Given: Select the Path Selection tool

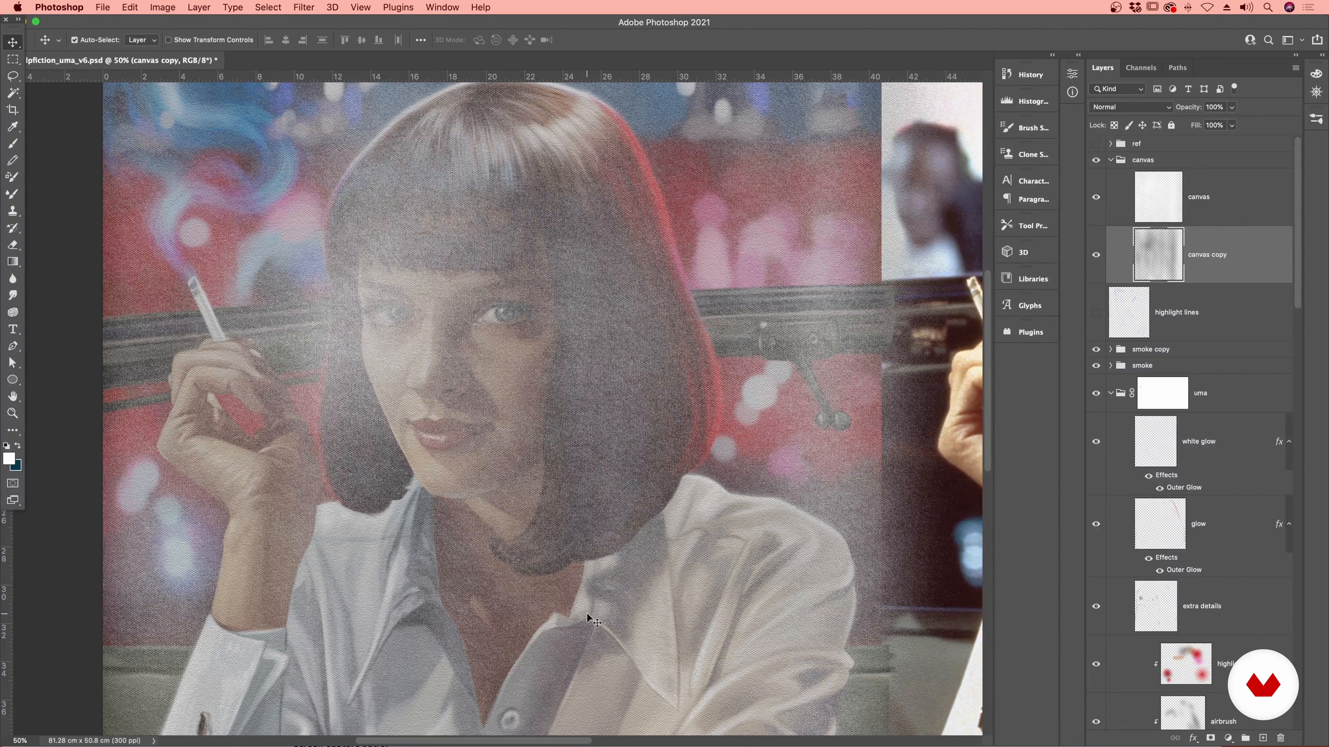Looking at the screenshot, I should coord(13,363).
